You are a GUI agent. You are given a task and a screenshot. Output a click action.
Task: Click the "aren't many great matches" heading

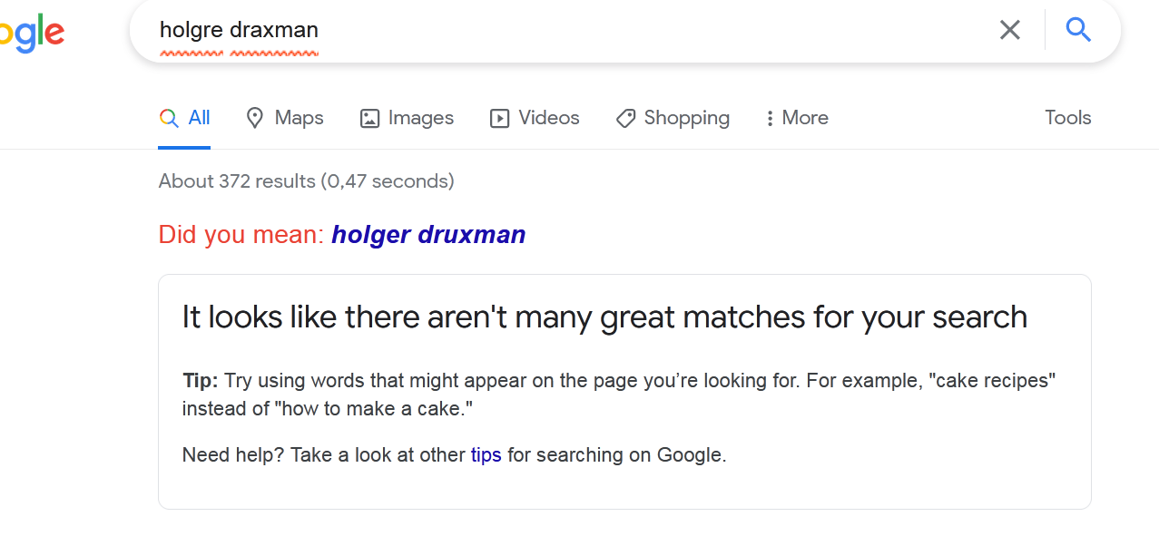pyautogui.click(x=604, y=317)
